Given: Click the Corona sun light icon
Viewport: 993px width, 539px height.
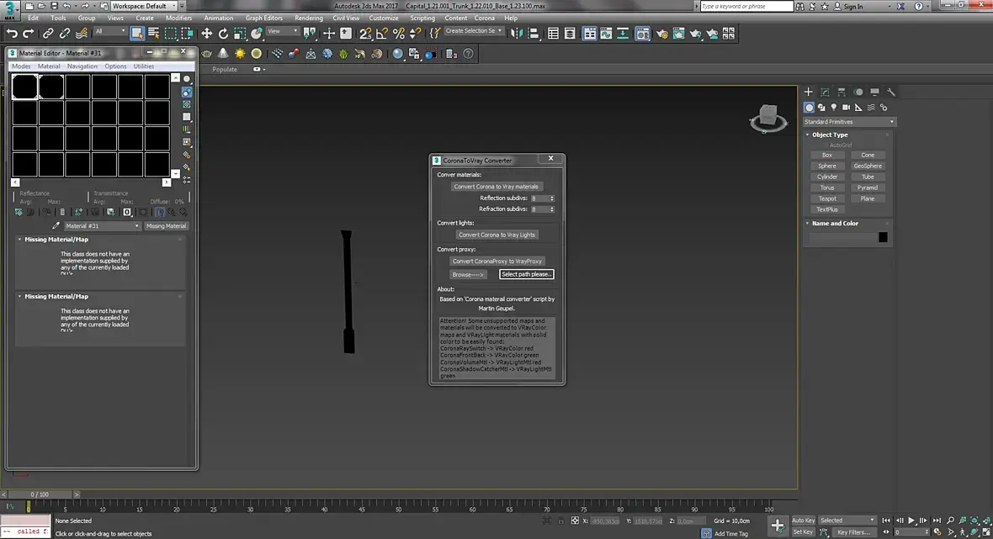Looking at the screenshot, I should click(x=239, y=54).
